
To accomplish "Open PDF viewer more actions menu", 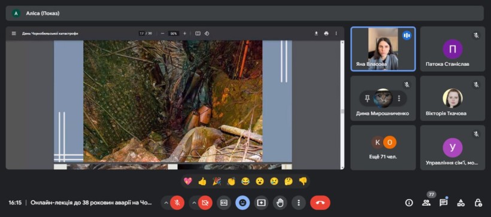I will [337, 33].
